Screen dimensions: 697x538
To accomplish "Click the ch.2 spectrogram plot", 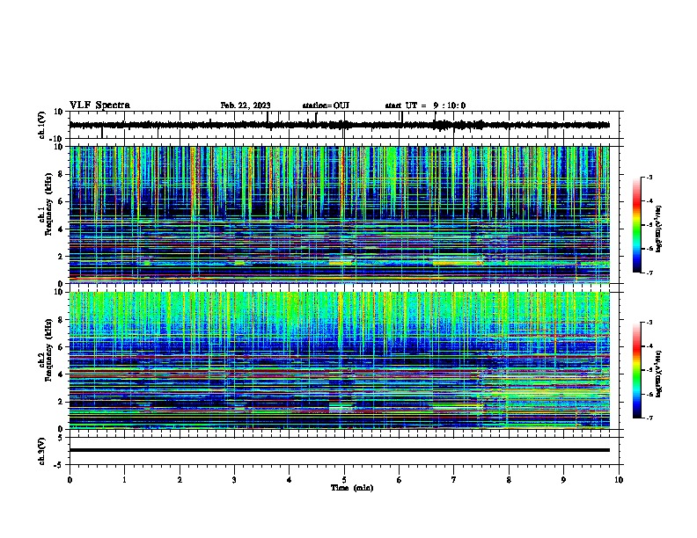I will (x=340, y=360).
